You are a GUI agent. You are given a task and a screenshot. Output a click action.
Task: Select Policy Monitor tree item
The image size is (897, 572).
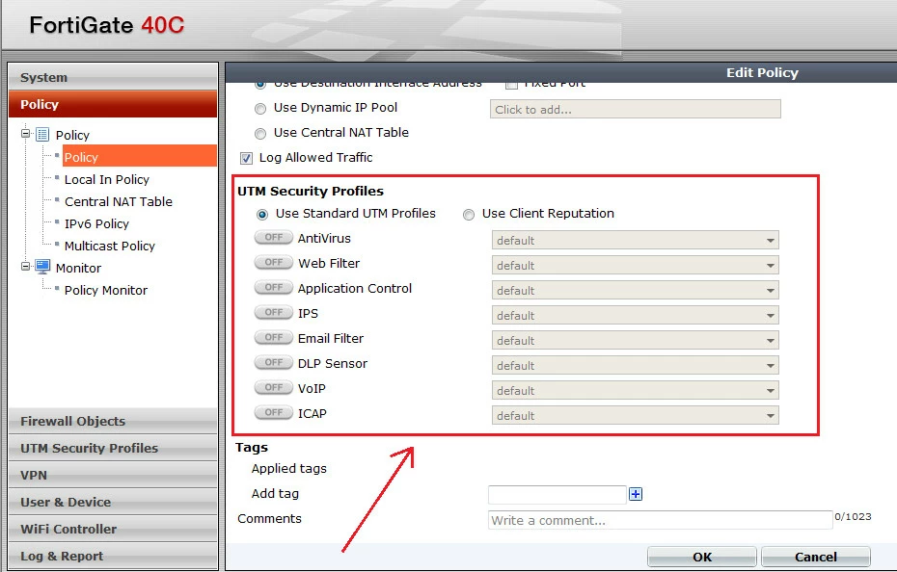click(106, 290)
